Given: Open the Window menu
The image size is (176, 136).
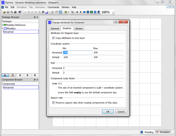Looking at the screenshot, I should [x=65, y=7].
